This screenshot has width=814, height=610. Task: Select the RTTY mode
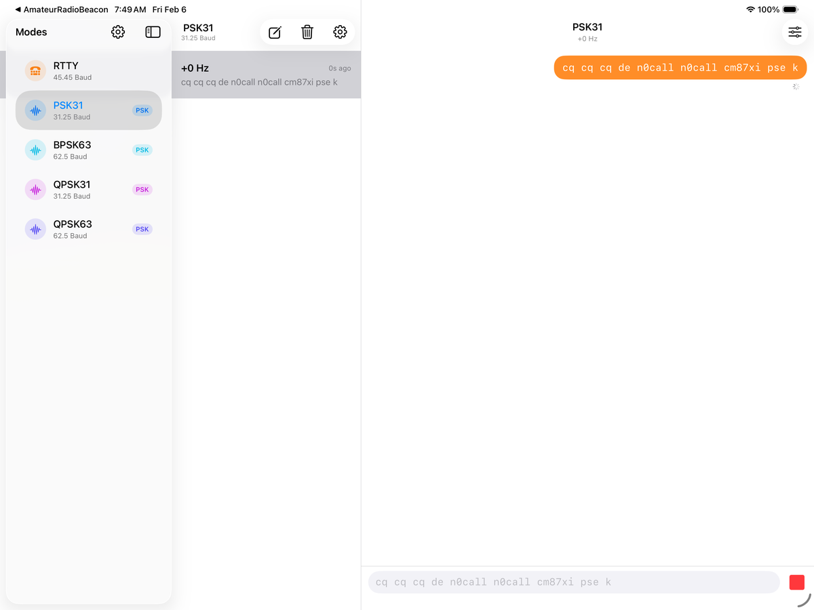(x=88, y=71)
